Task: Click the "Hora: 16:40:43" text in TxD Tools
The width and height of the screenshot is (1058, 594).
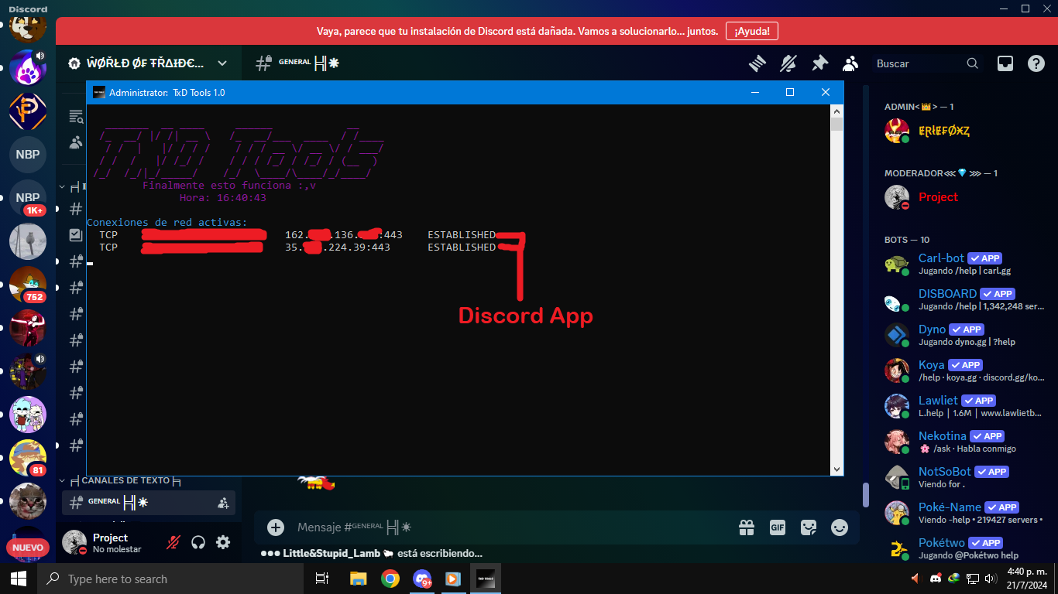Action: (x=223, y=198)
